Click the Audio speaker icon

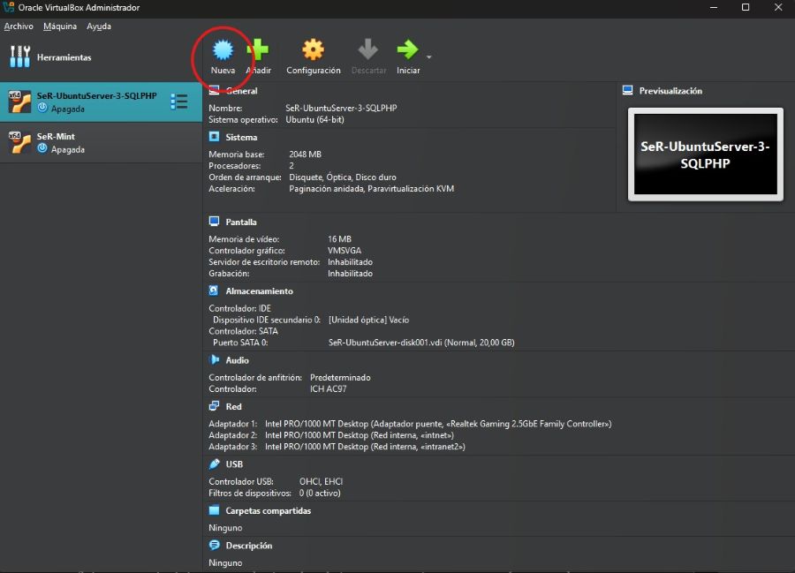pos(214,359)
